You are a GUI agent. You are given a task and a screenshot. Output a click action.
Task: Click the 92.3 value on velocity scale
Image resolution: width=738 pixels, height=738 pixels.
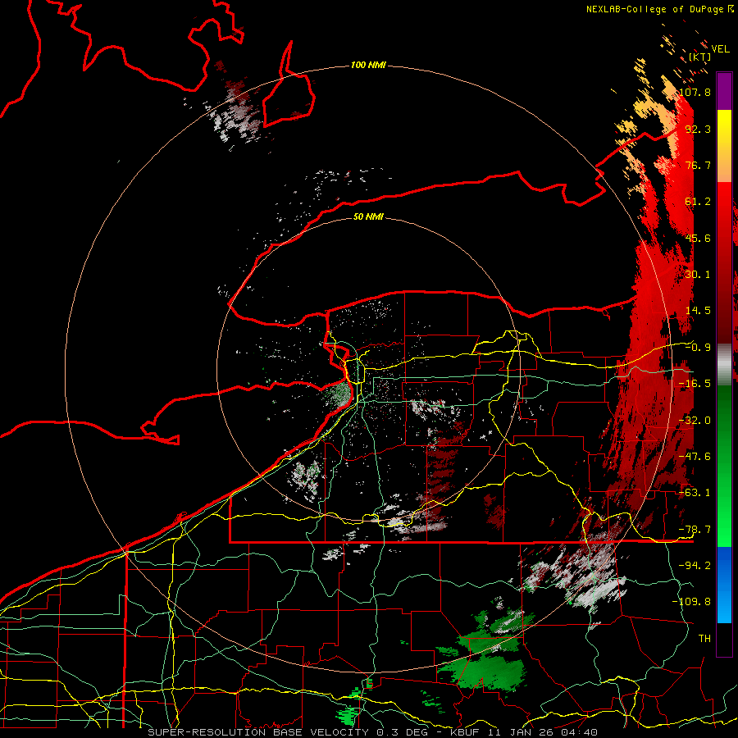pos(698,129)
